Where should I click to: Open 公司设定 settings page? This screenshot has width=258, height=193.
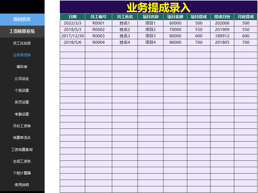tap(22, 79)
